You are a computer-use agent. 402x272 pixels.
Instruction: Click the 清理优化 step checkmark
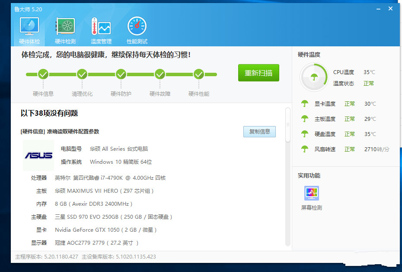[x=82, y=74]
